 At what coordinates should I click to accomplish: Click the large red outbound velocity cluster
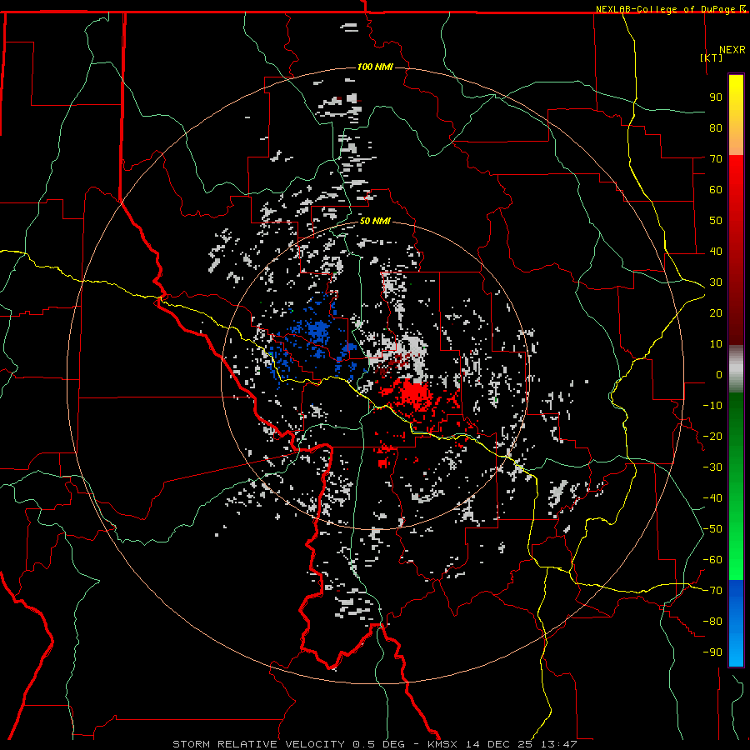pyautogui.click(x=414, y=394)
